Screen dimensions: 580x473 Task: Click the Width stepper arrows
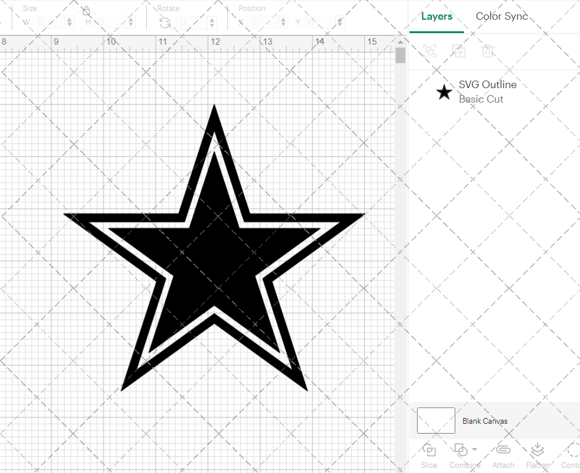[70, 23]
